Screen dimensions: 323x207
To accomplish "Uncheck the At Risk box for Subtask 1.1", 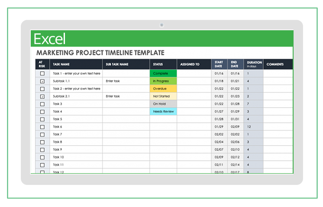I will pos(42,81).
